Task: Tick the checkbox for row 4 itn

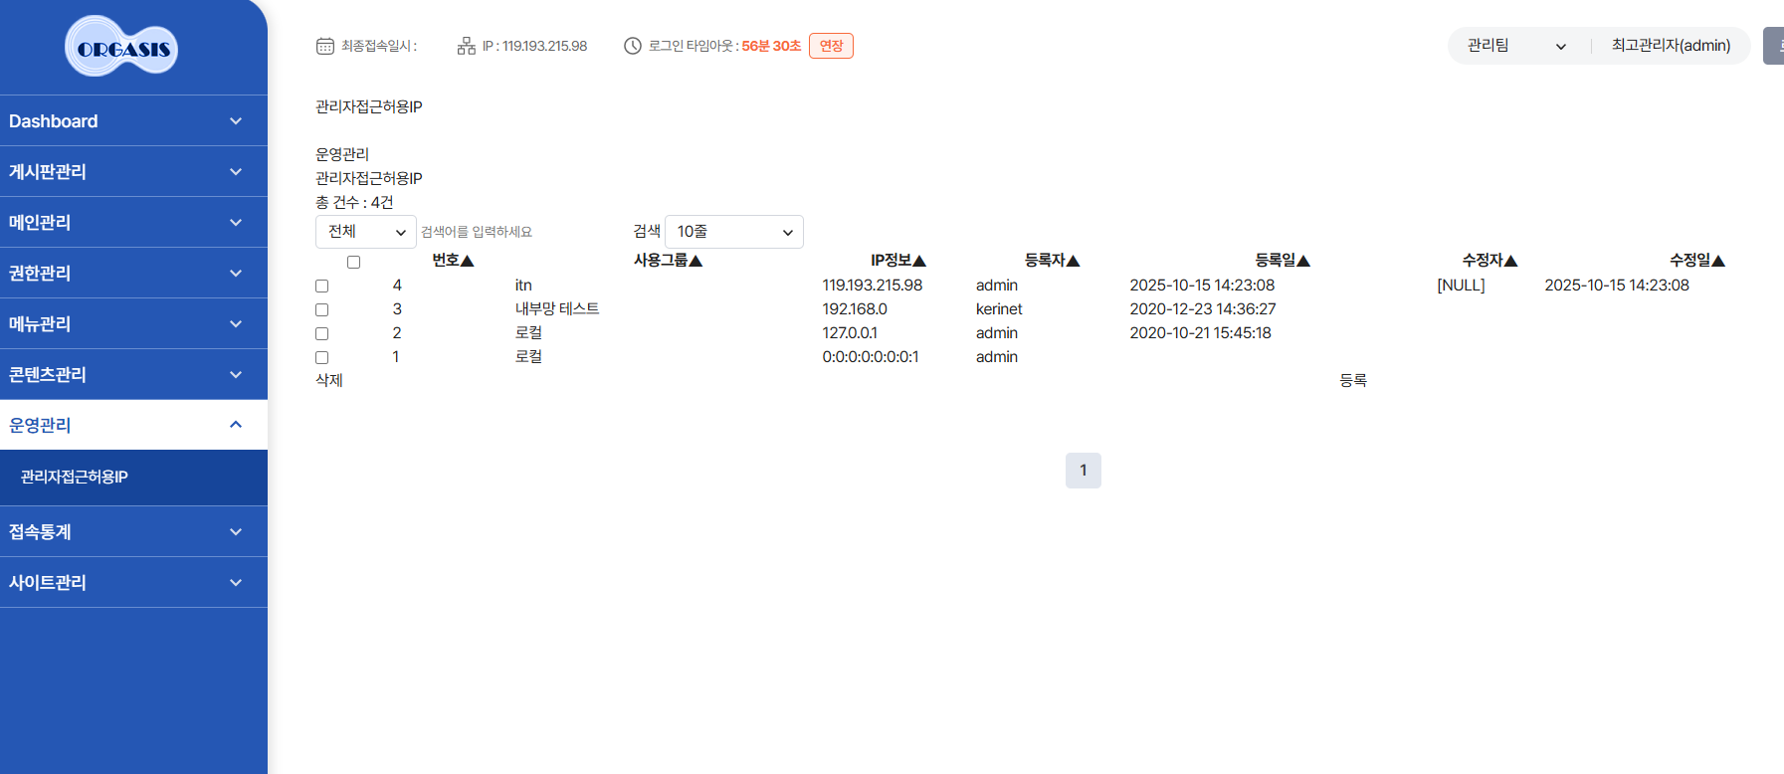Action: 321,287
